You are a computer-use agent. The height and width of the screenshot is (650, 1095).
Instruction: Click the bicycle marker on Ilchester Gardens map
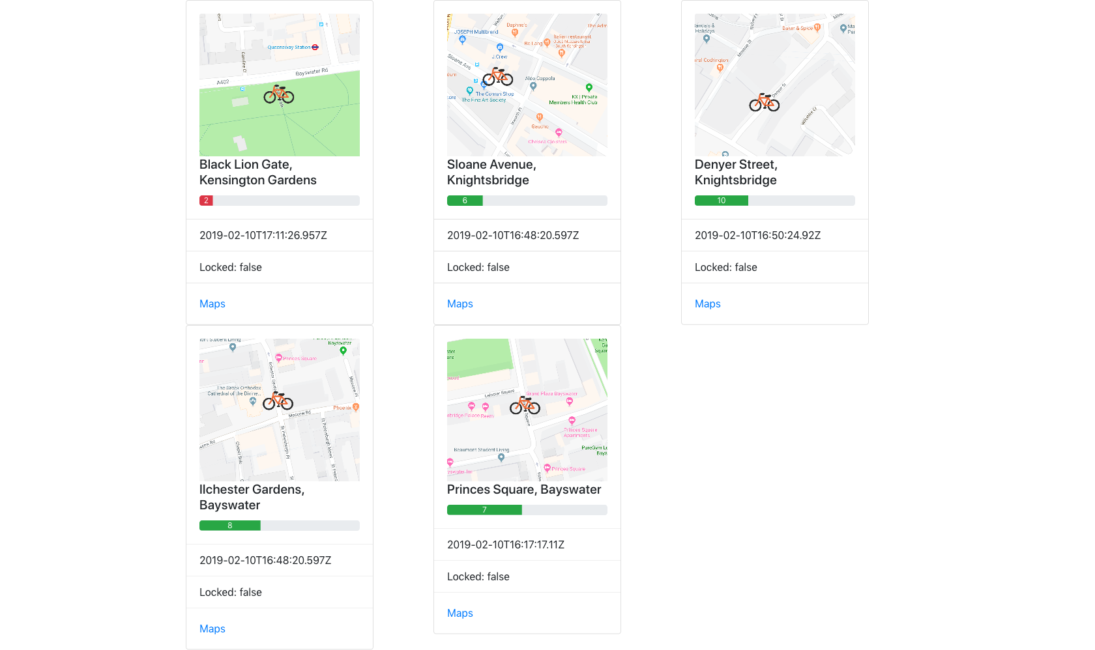click(278, 401)
